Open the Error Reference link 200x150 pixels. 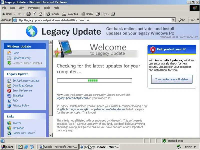click(22, 90)
